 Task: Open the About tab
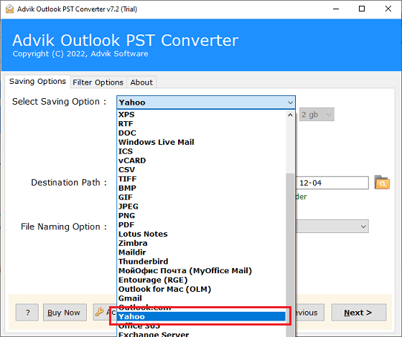click(x=141, y=82)
